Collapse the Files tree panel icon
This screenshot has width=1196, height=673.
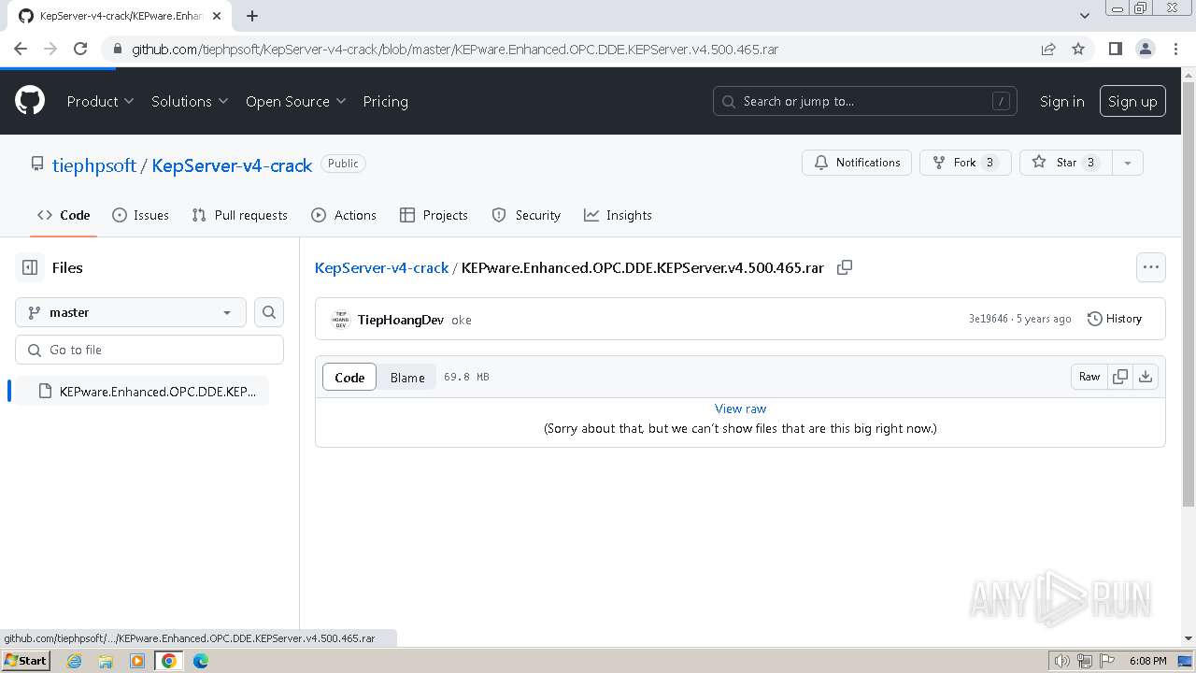[x=30, y=267]
